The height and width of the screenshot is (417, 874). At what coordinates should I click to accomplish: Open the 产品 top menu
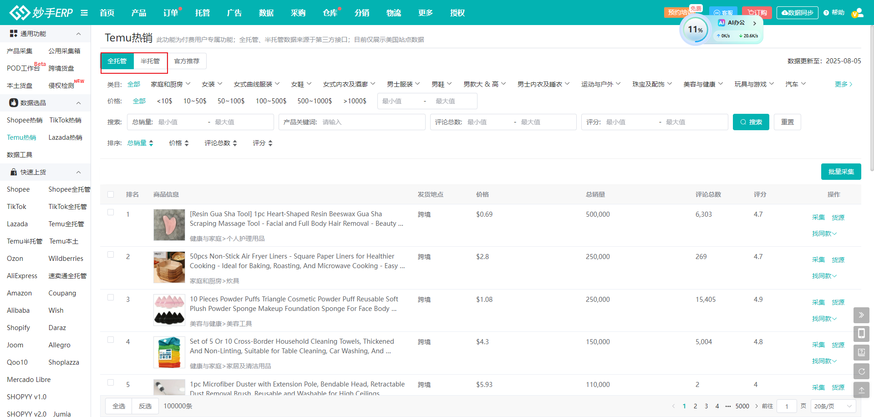[x=139, y=13]
